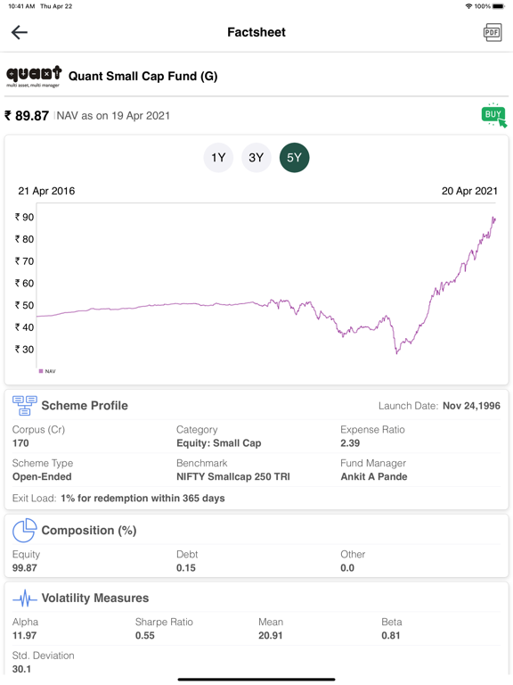Tap the Std. Deviation value 30.1

(21, 669)
